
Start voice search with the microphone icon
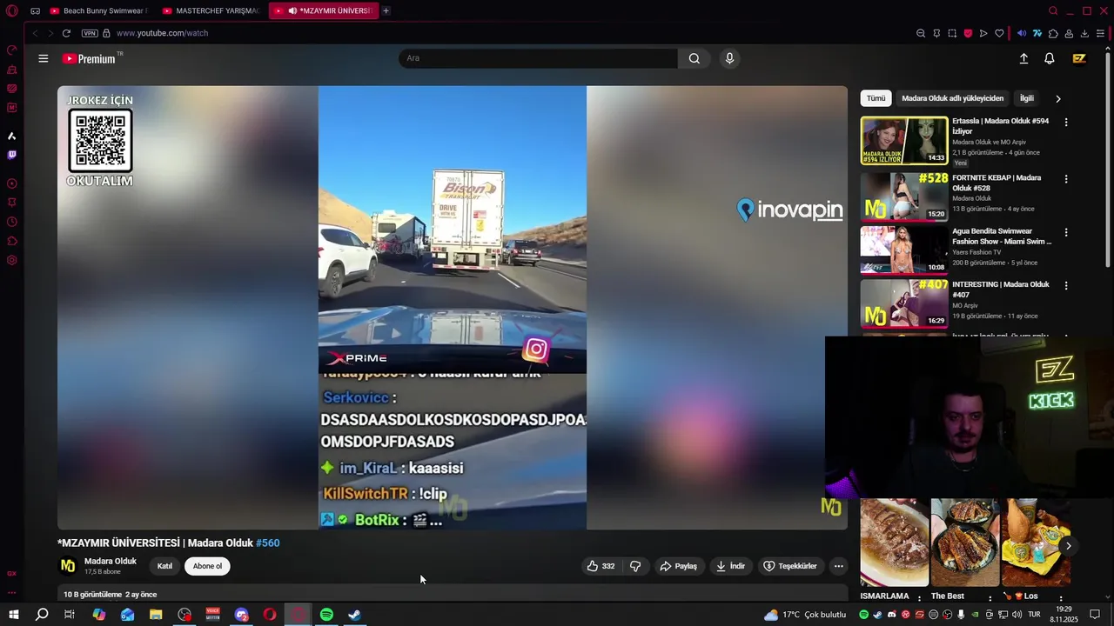coord(729,58)
